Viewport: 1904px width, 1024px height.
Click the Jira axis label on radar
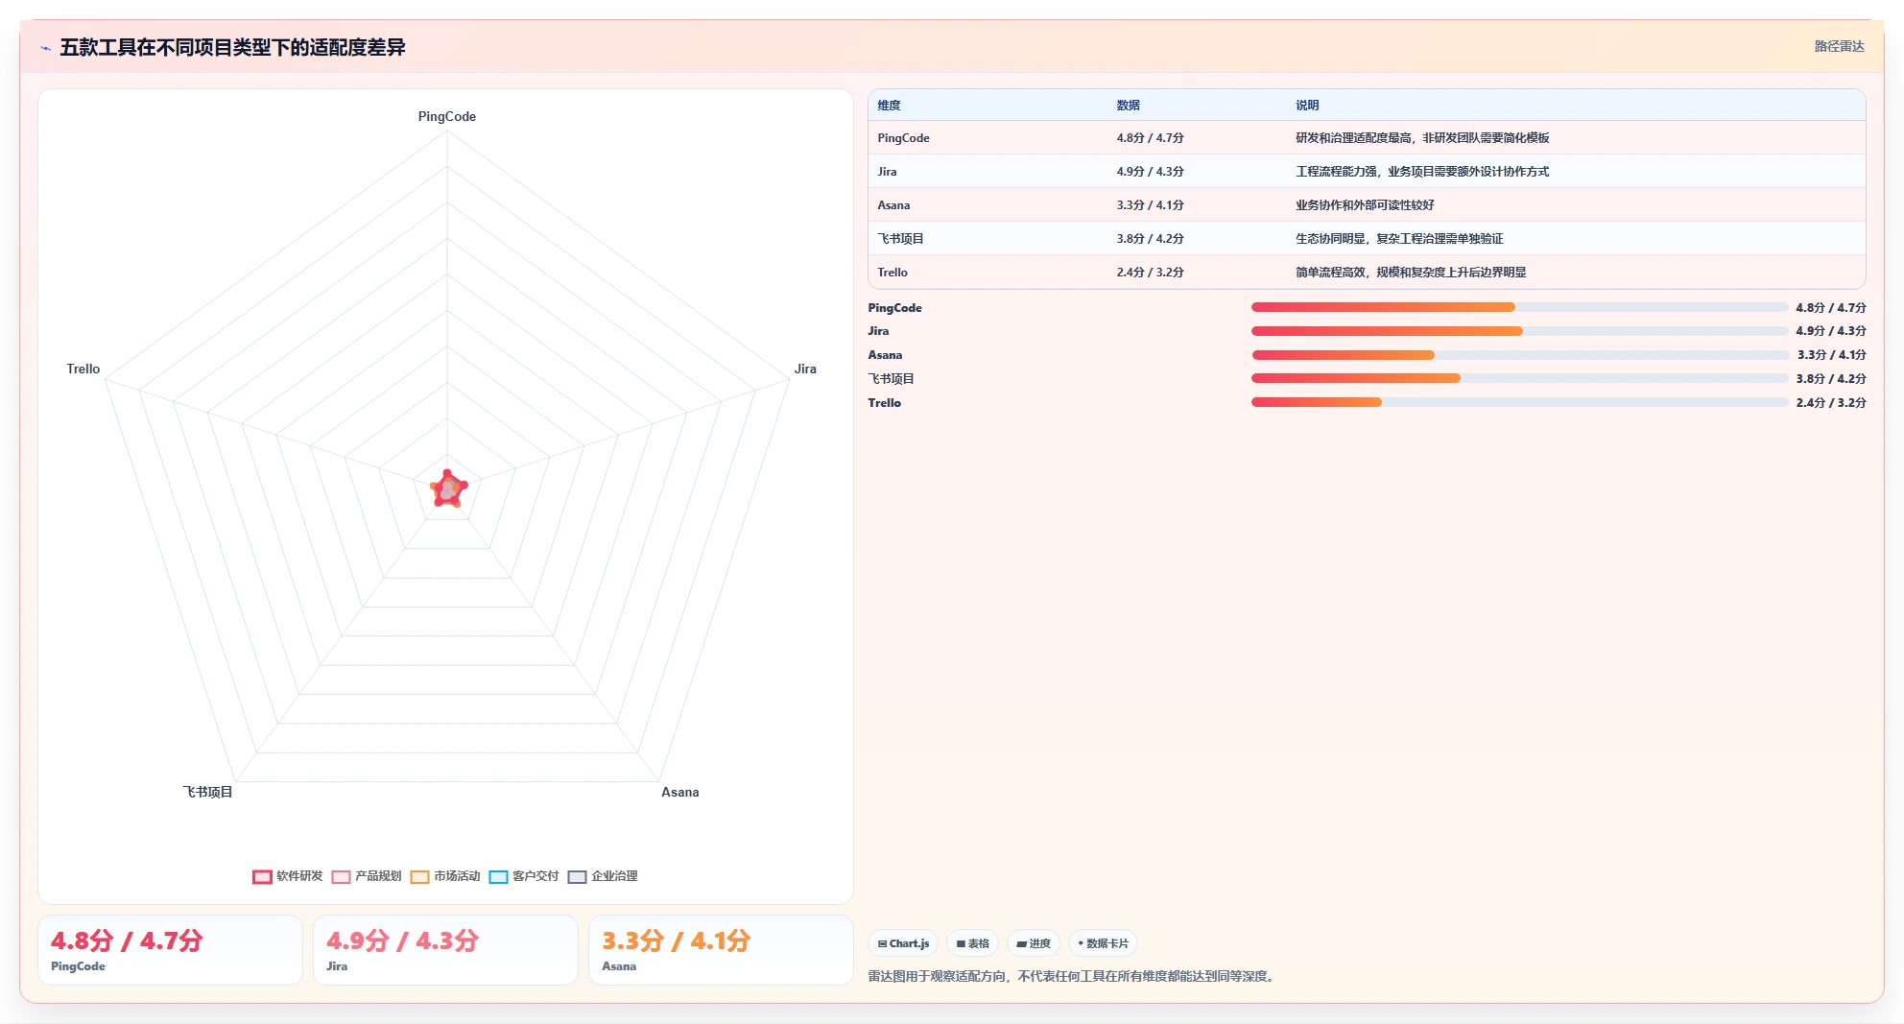[805, 369]
